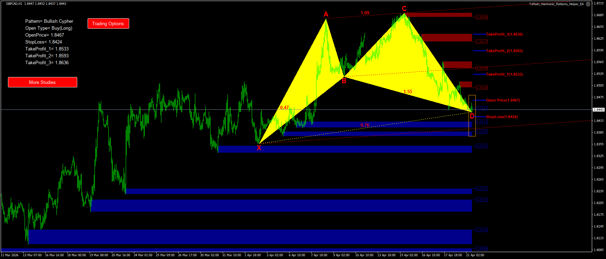Select pattern point B label
606x259 pixels.
(x=344, y=81)
